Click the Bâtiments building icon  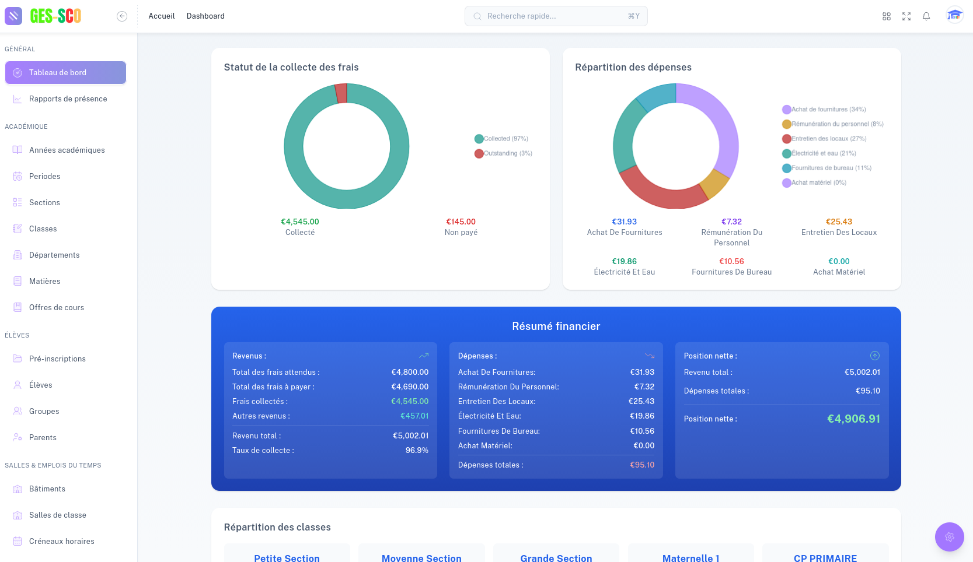(x=17, y=489)
